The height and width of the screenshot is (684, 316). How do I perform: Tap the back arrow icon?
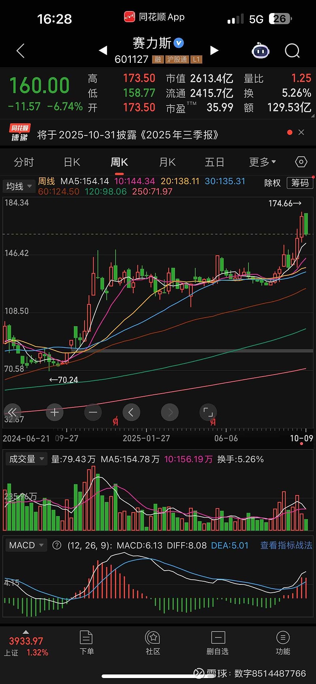click(21, 51)
